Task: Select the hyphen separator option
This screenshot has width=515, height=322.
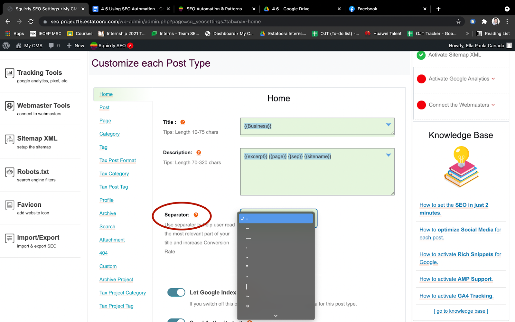Action: (276, 219)
